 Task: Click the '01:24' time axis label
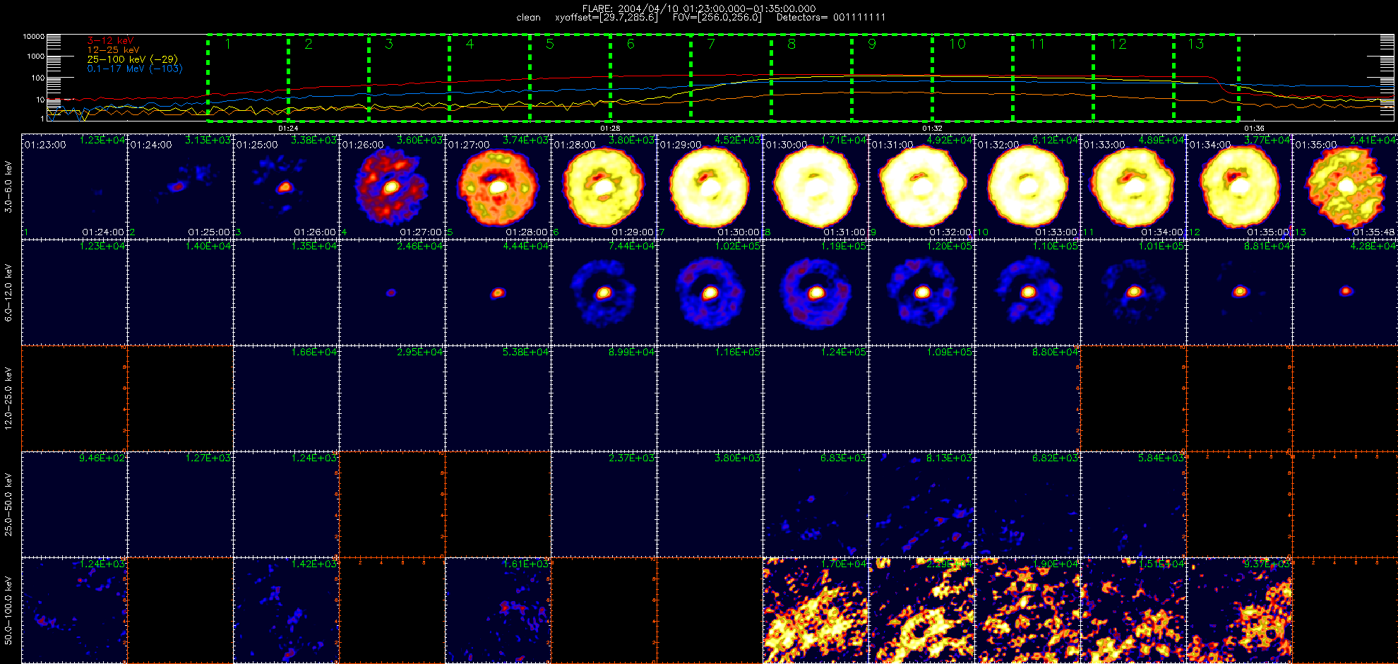coord(288,129)
